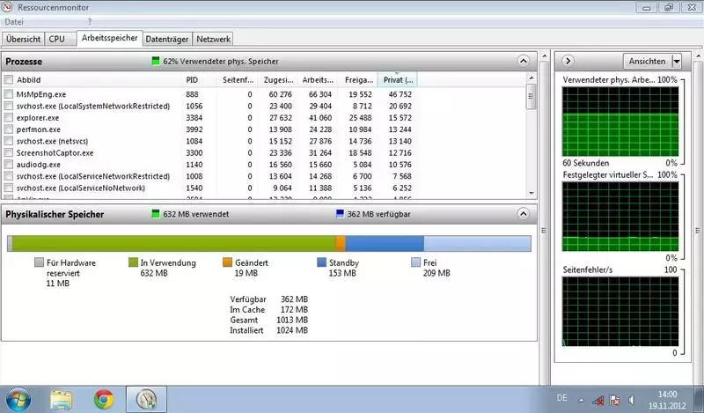Screen dimensions: 704x413
Task: Tick the Abbild select-all checkbox
Action: (9, 80)
